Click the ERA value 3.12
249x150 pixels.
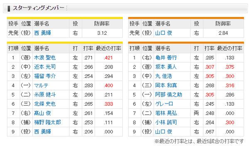point(102,33)
